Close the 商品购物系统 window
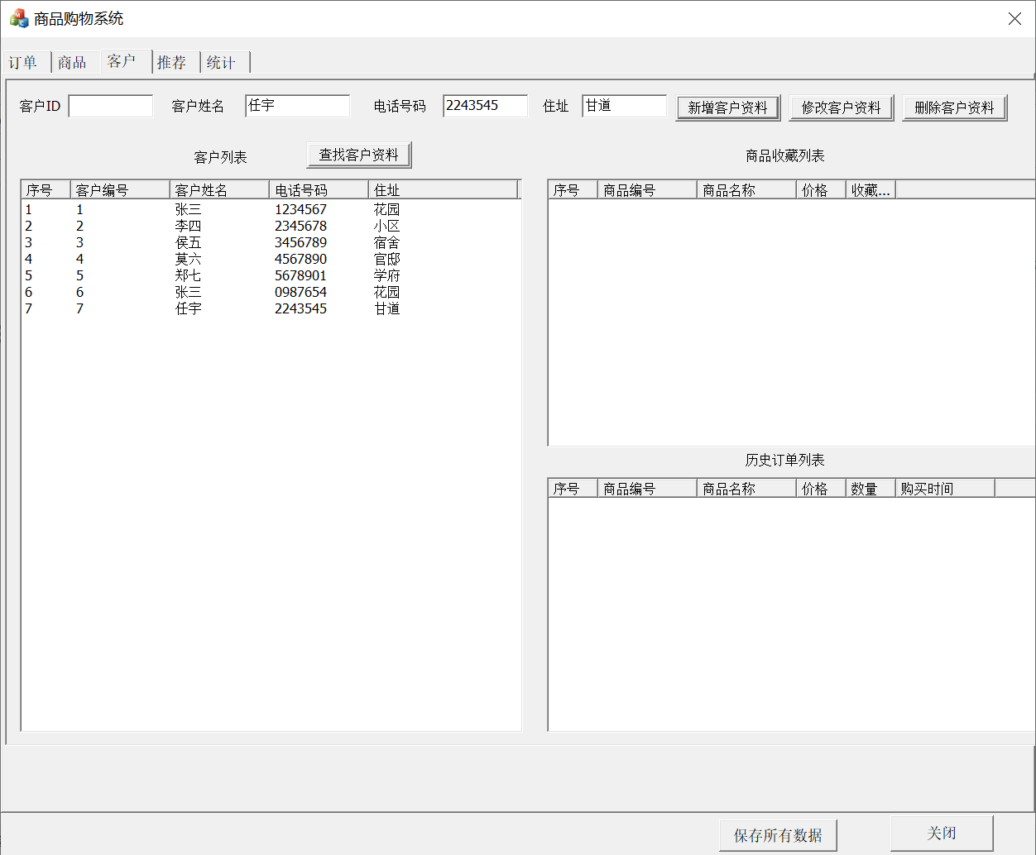Viewport: 1036px width, 855px height. click(x=1014, y=18)
